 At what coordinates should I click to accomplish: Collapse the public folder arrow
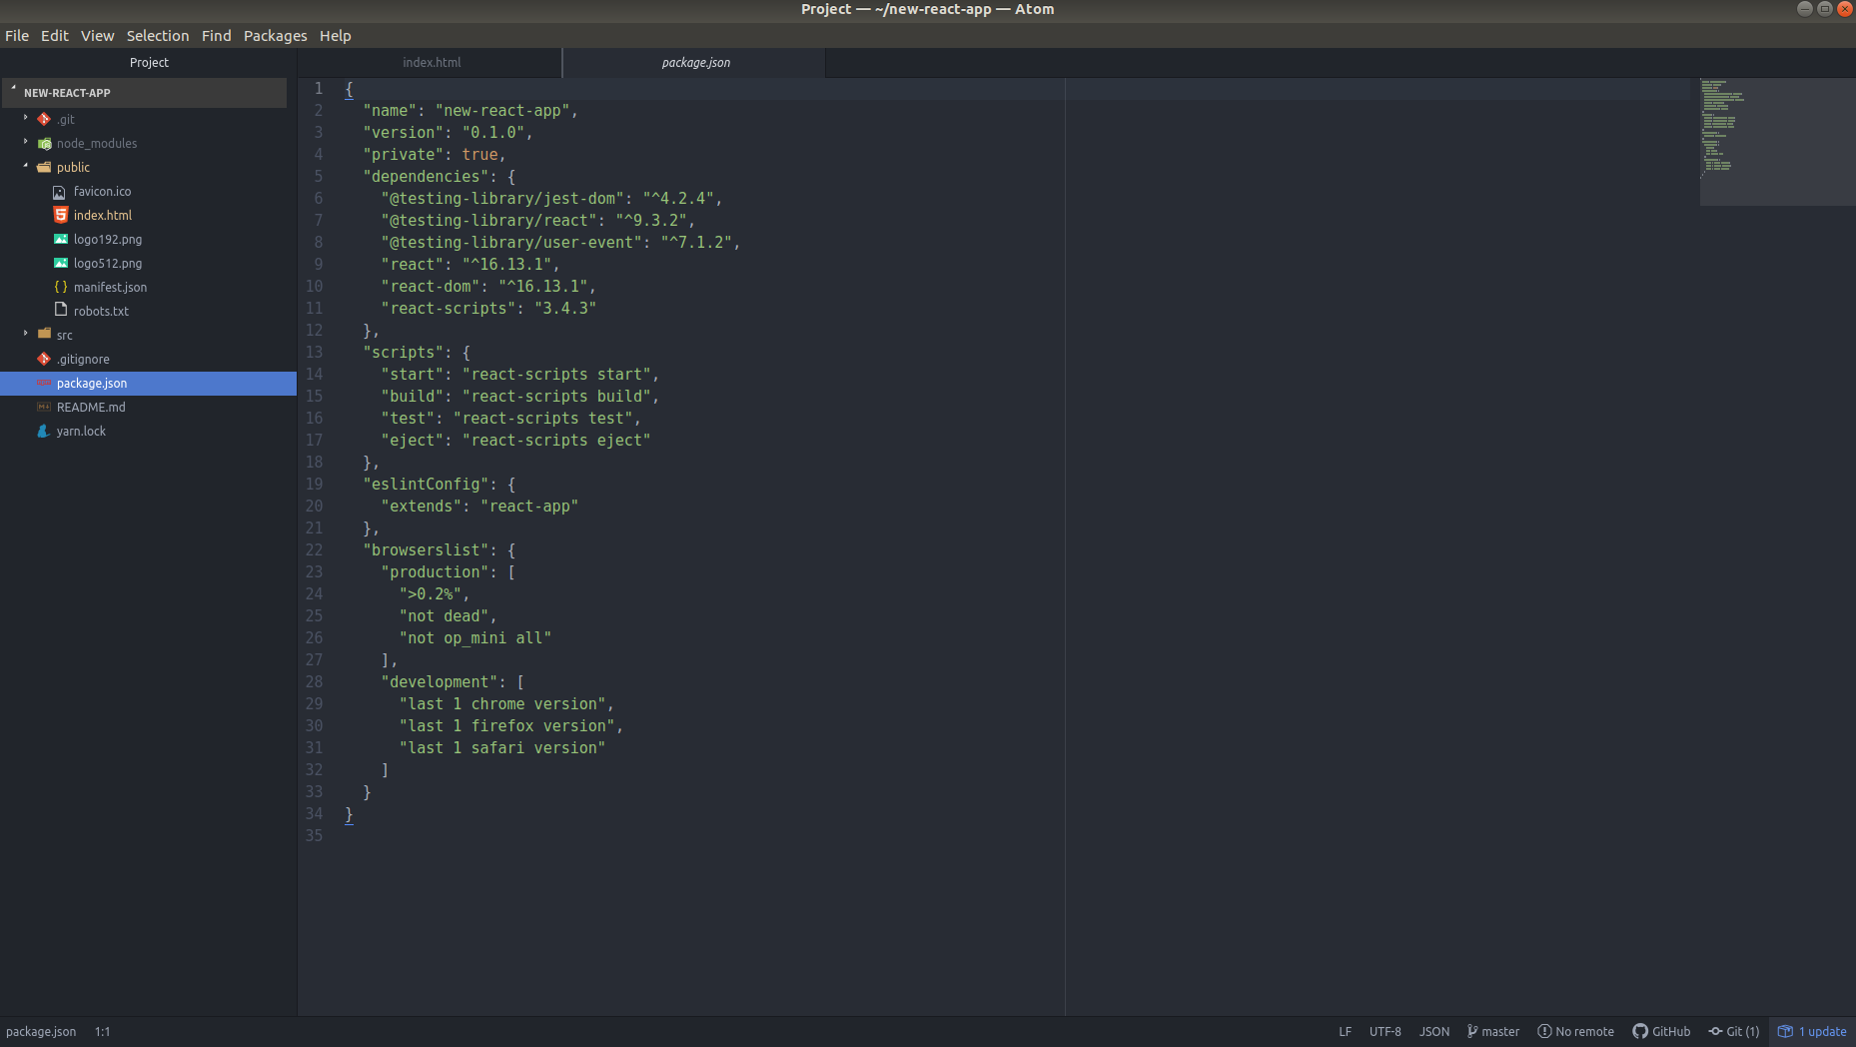click(26, 166)
